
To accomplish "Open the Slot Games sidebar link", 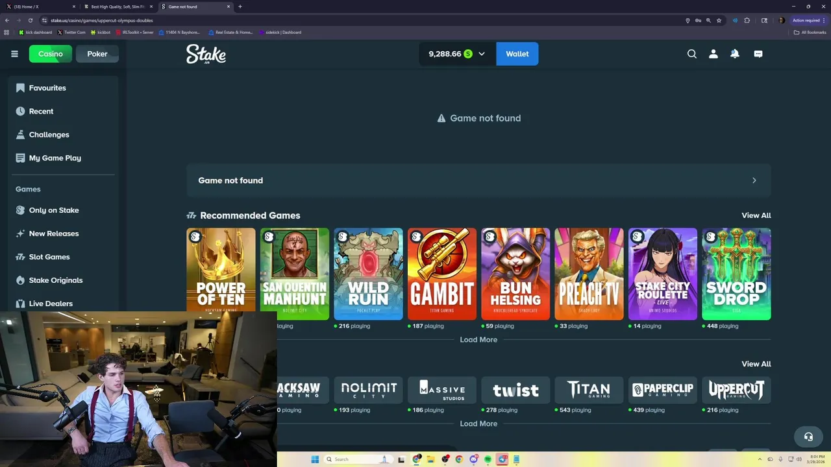I will 49,257.
